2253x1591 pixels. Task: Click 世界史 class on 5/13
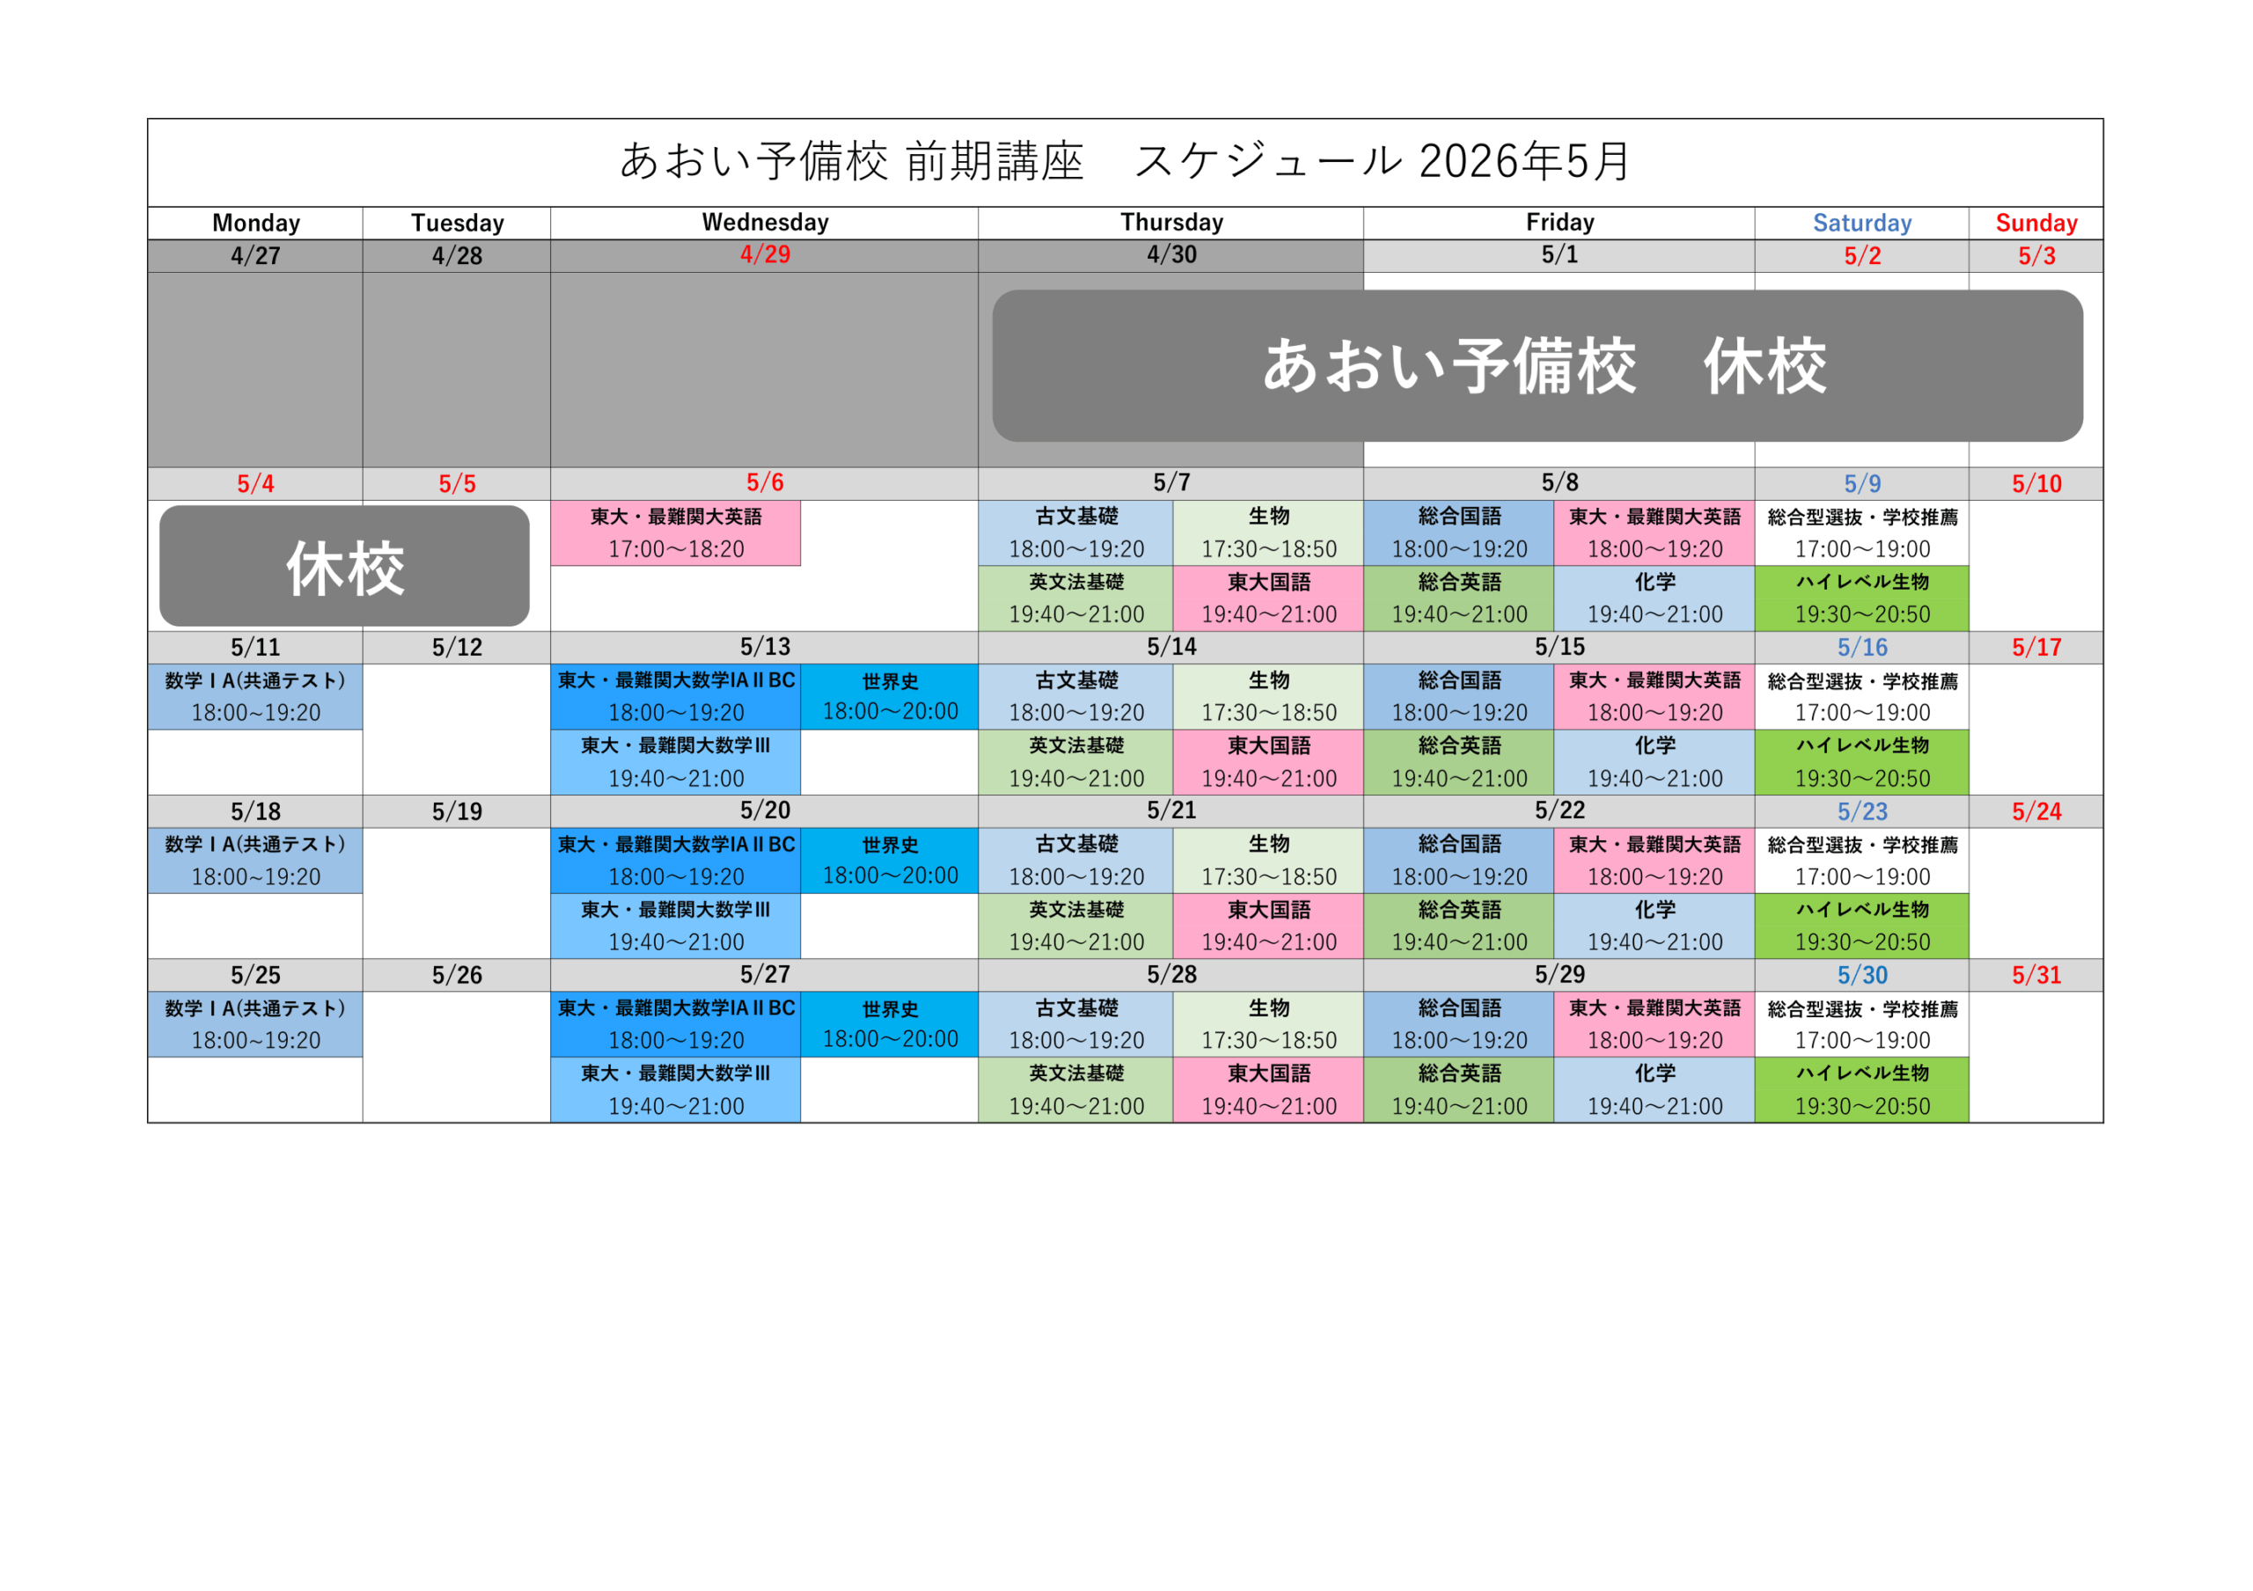coord(889,696)
